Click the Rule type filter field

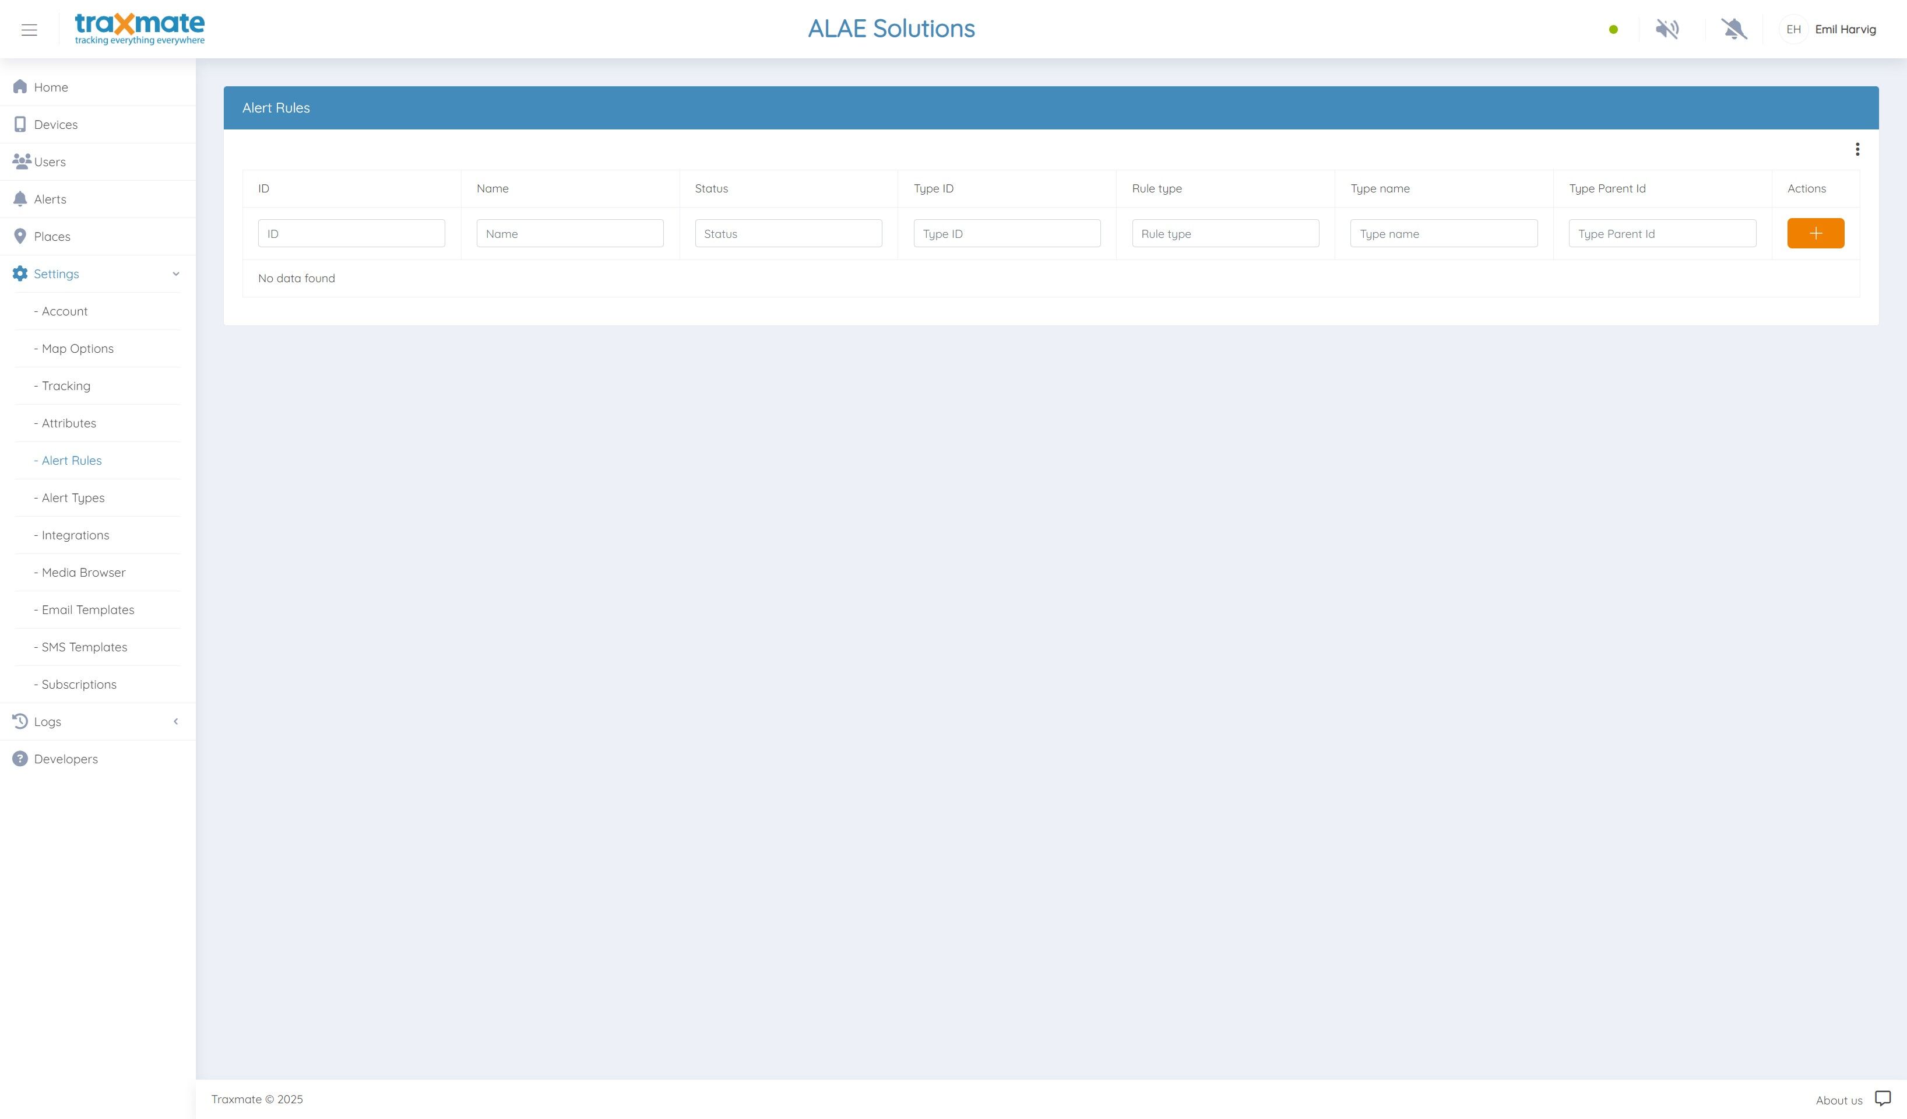point(1225,233)
